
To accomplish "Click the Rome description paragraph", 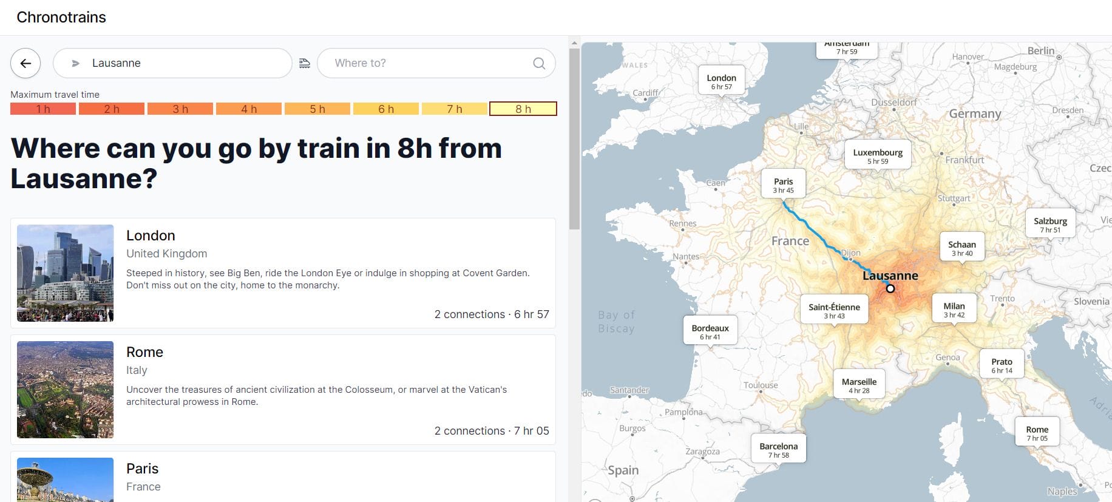I will click(x=316, y=396).
